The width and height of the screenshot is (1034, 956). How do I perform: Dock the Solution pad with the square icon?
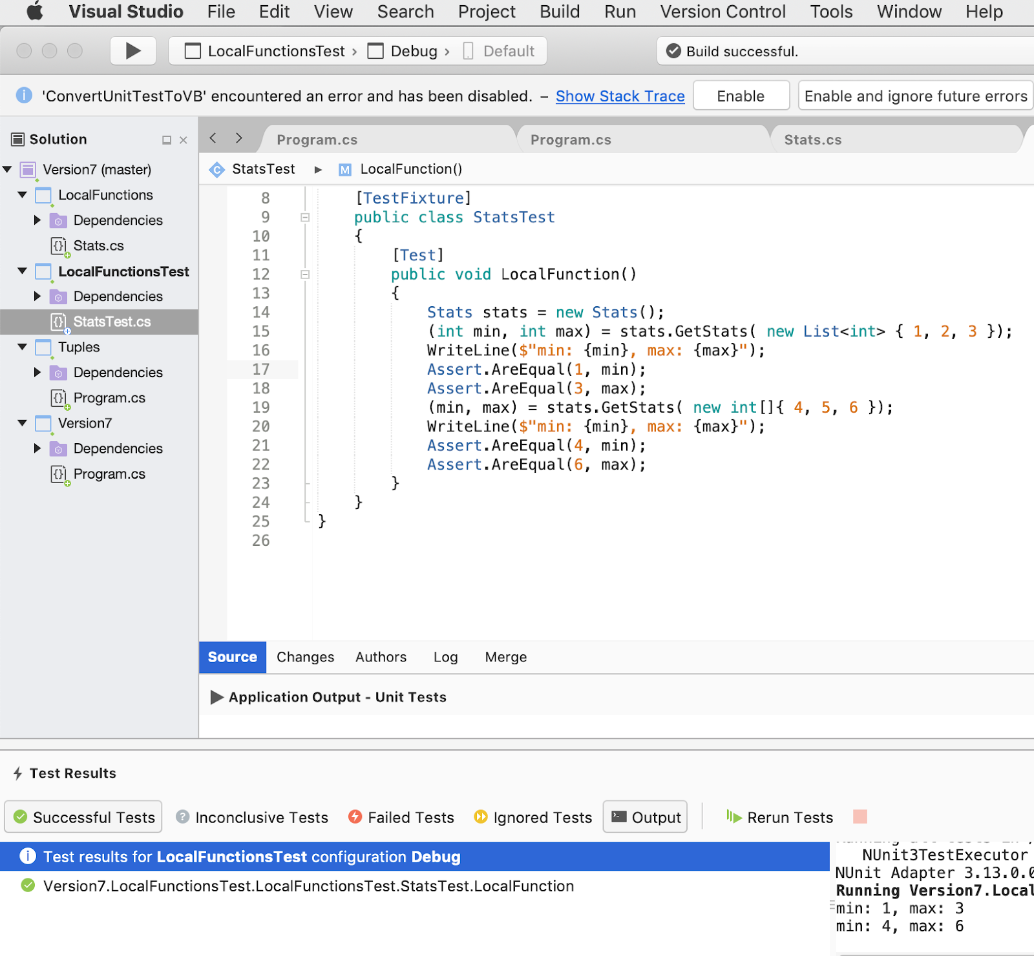coord(167,140)
